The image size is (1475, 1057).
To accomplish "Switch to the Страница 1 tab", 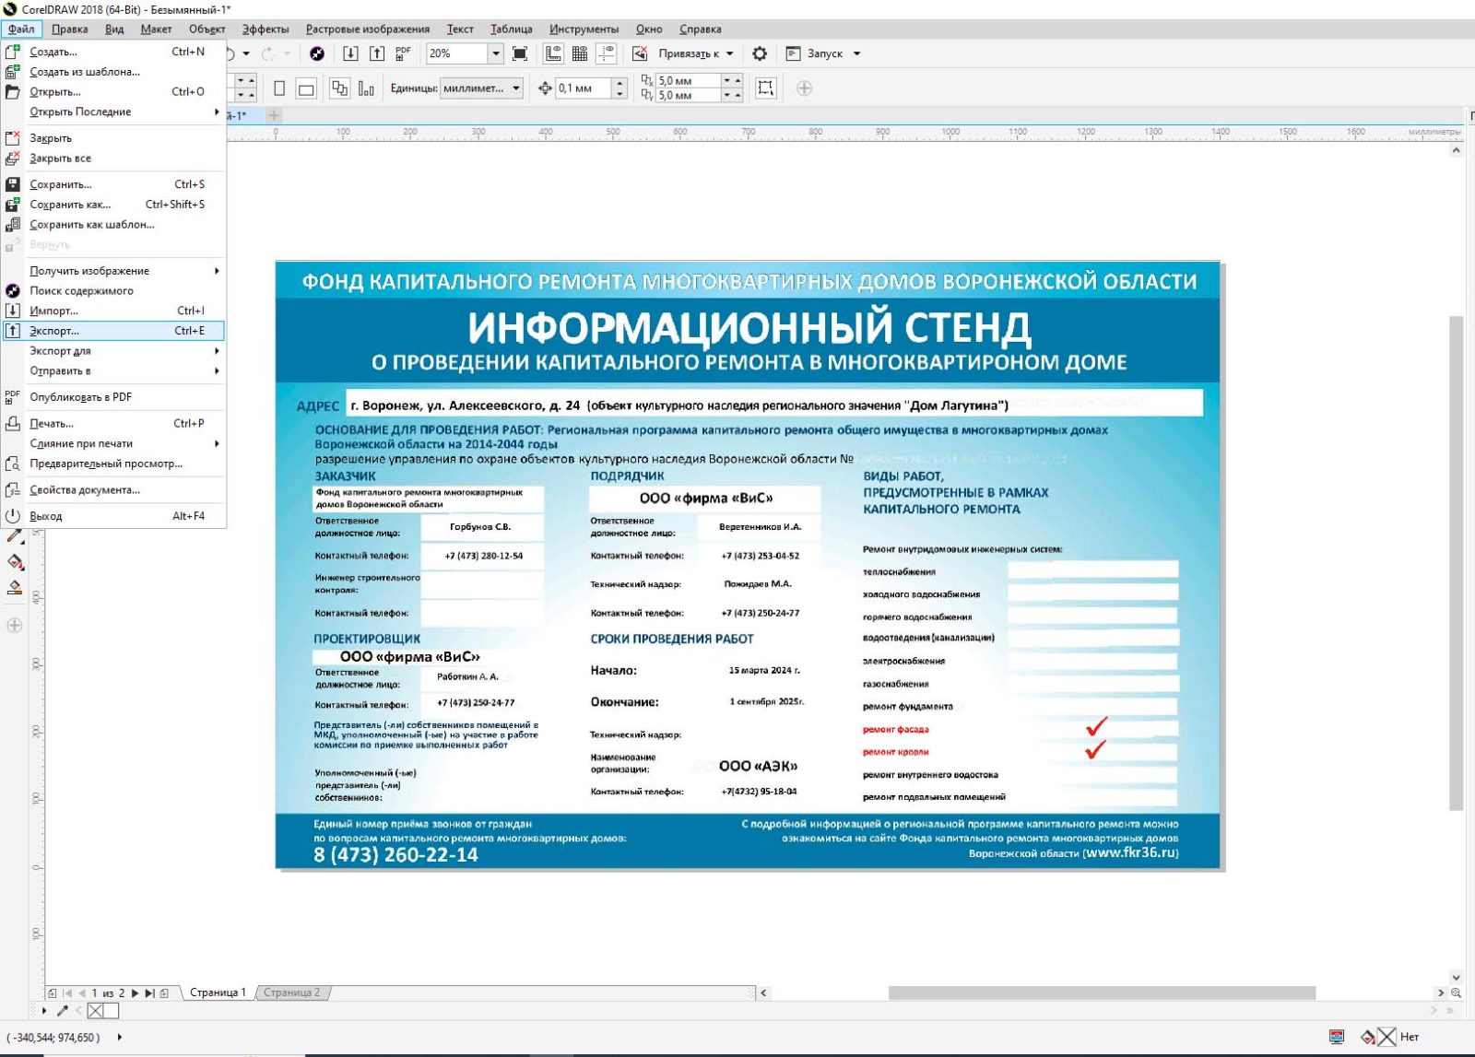I will (218, 992).
